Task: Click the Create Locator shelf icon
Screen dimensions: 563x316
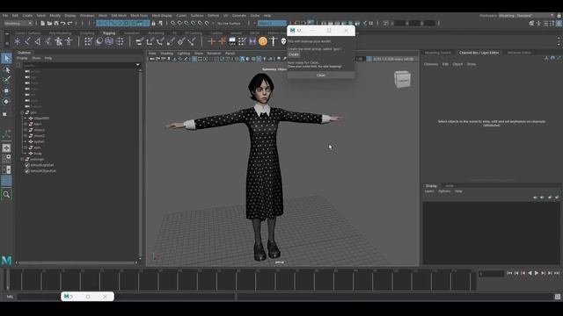Action: click(18, 41)
